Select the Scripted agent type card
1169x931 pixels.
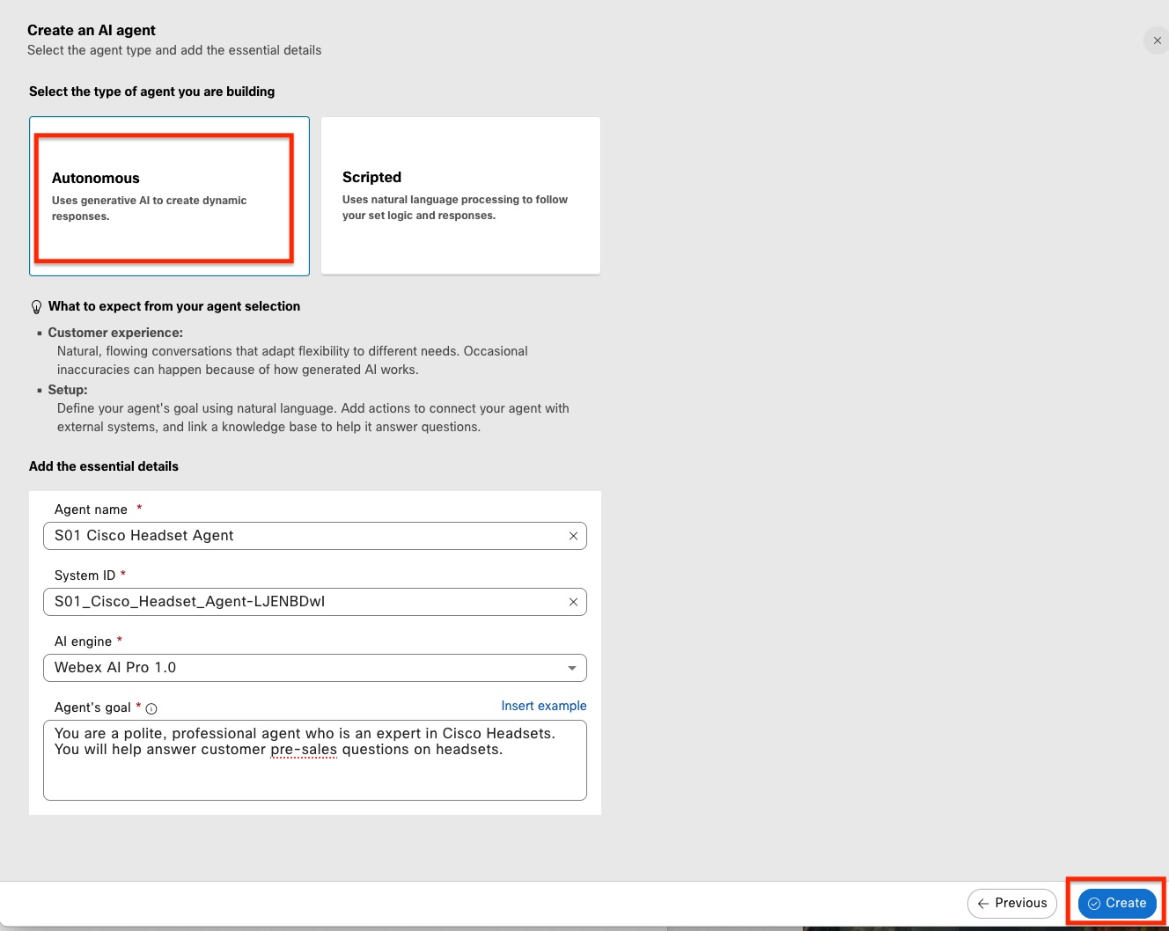(x=460, y=195)
